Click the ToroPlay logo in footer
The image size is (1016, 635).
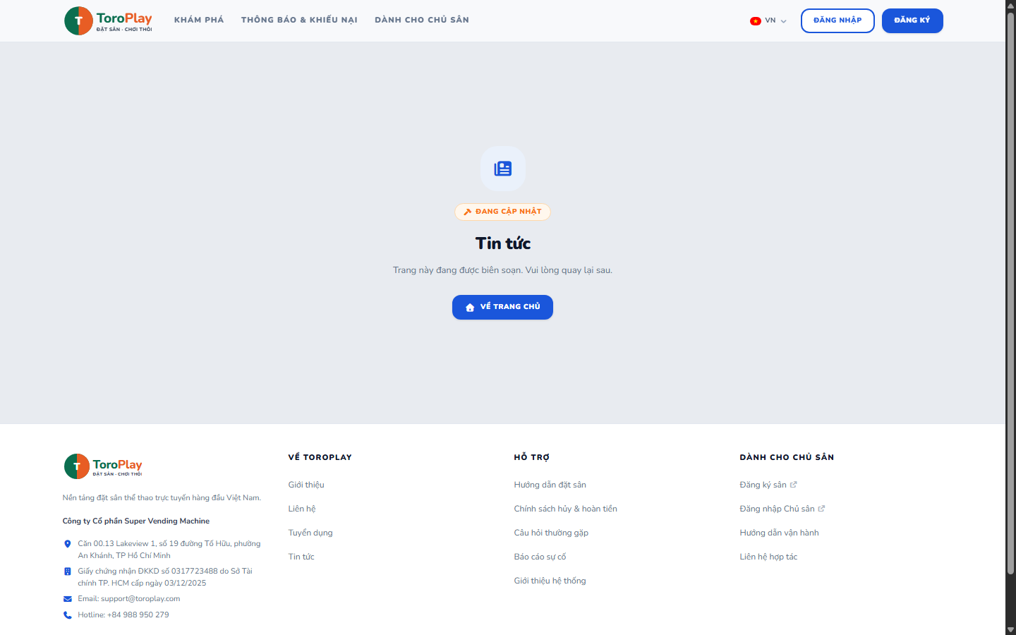[103, 466]
